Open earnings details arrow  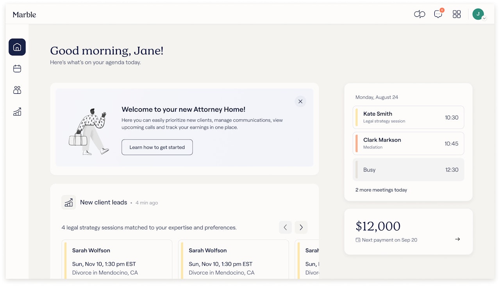[457, 239]
